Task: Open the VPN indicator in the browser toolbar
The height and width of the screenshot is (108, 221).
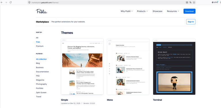Action: click(215, 2)
